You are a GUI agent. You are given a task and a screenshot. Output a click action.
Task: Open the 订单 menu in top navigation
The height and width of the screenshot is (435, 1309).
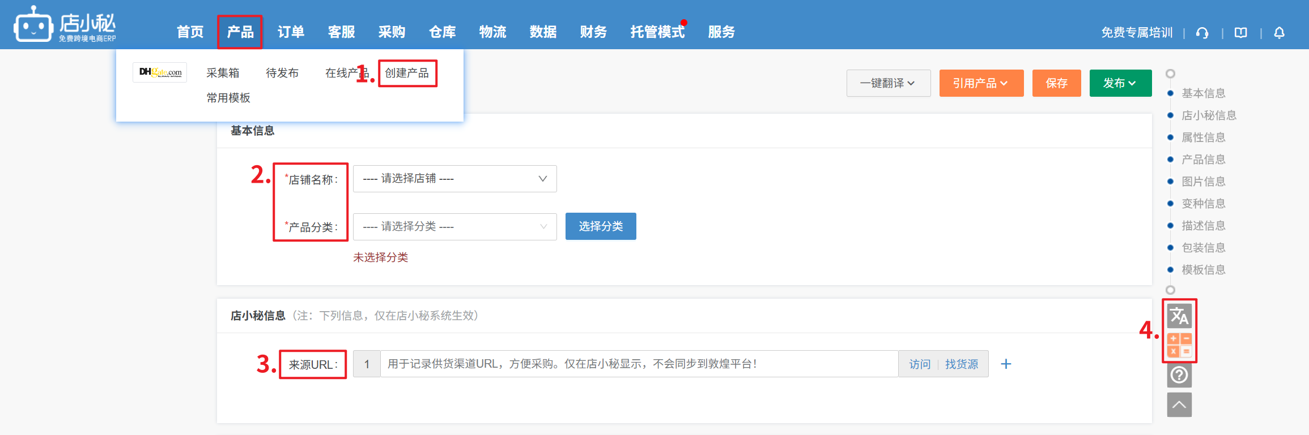(291, 32)
